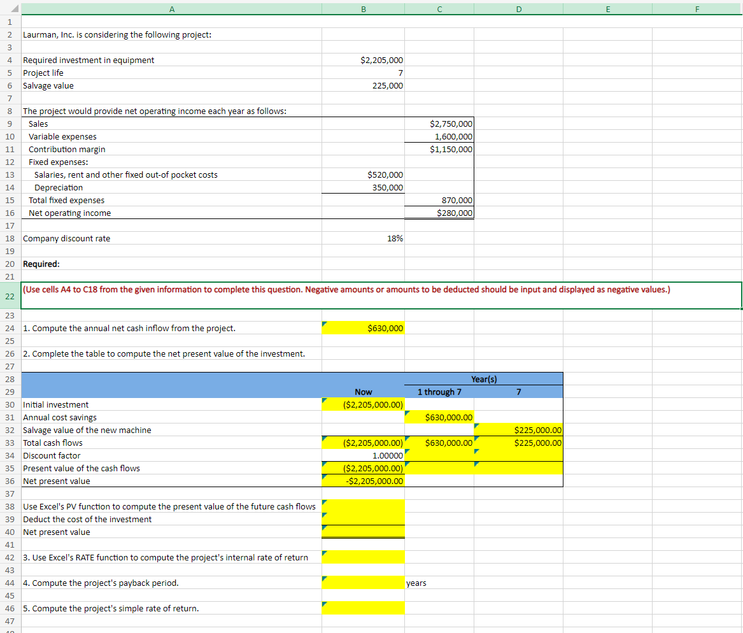Select total cash flows Now cell in row 33

(x=363, y=443)
